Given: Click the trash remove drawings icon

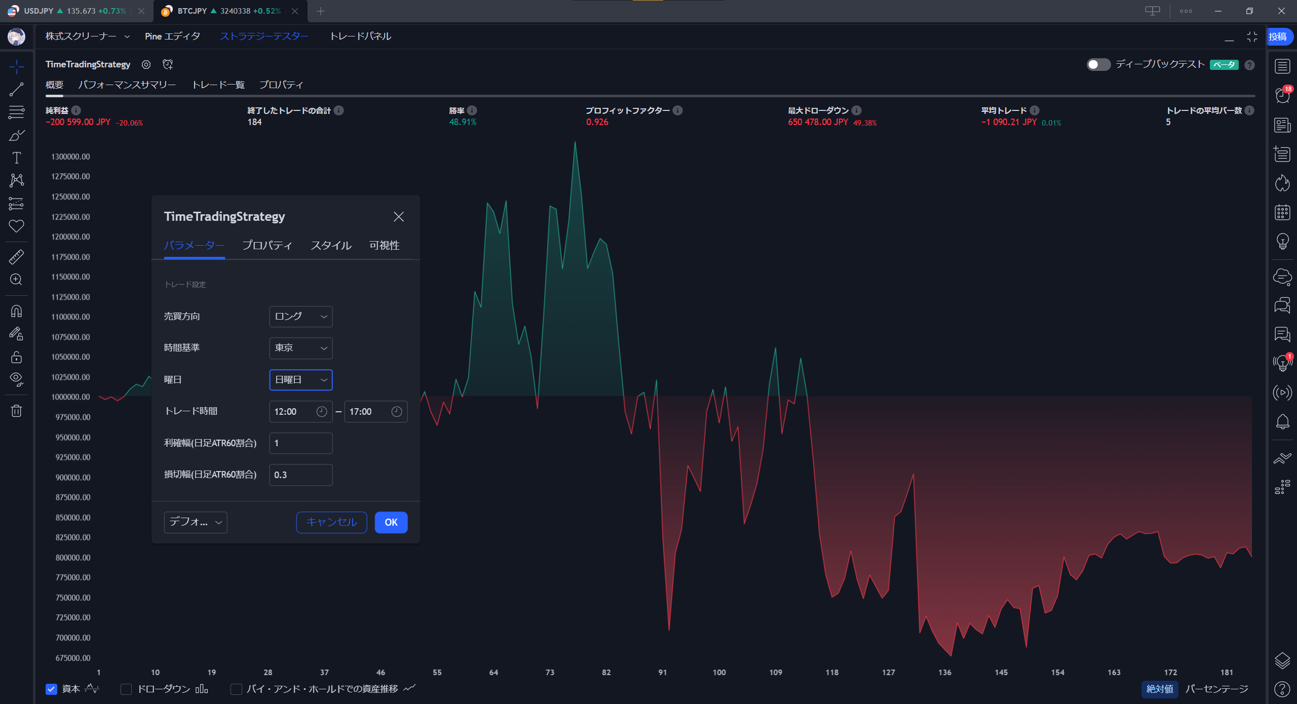Looking at the screenshot, I should 16,410.
